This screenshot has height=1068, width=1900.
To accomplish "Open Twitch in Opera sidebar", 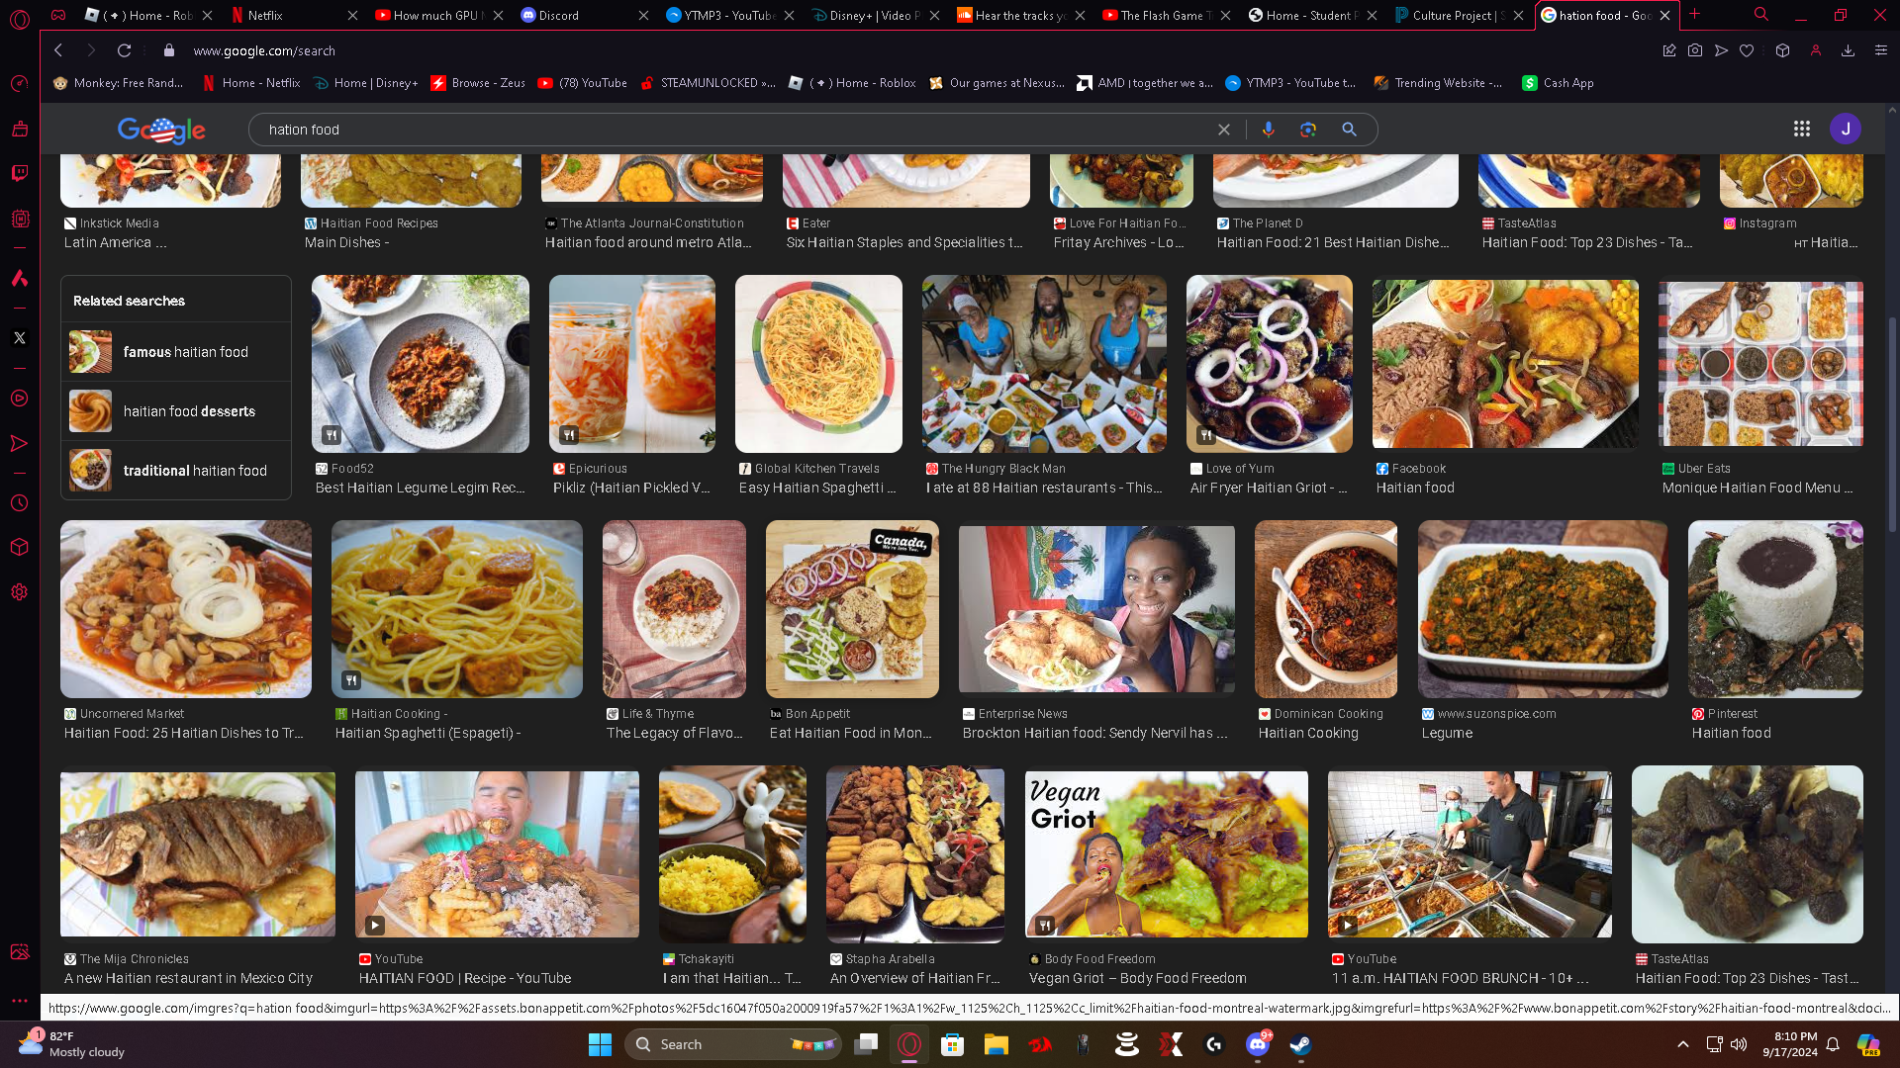I will coord(19,174).
